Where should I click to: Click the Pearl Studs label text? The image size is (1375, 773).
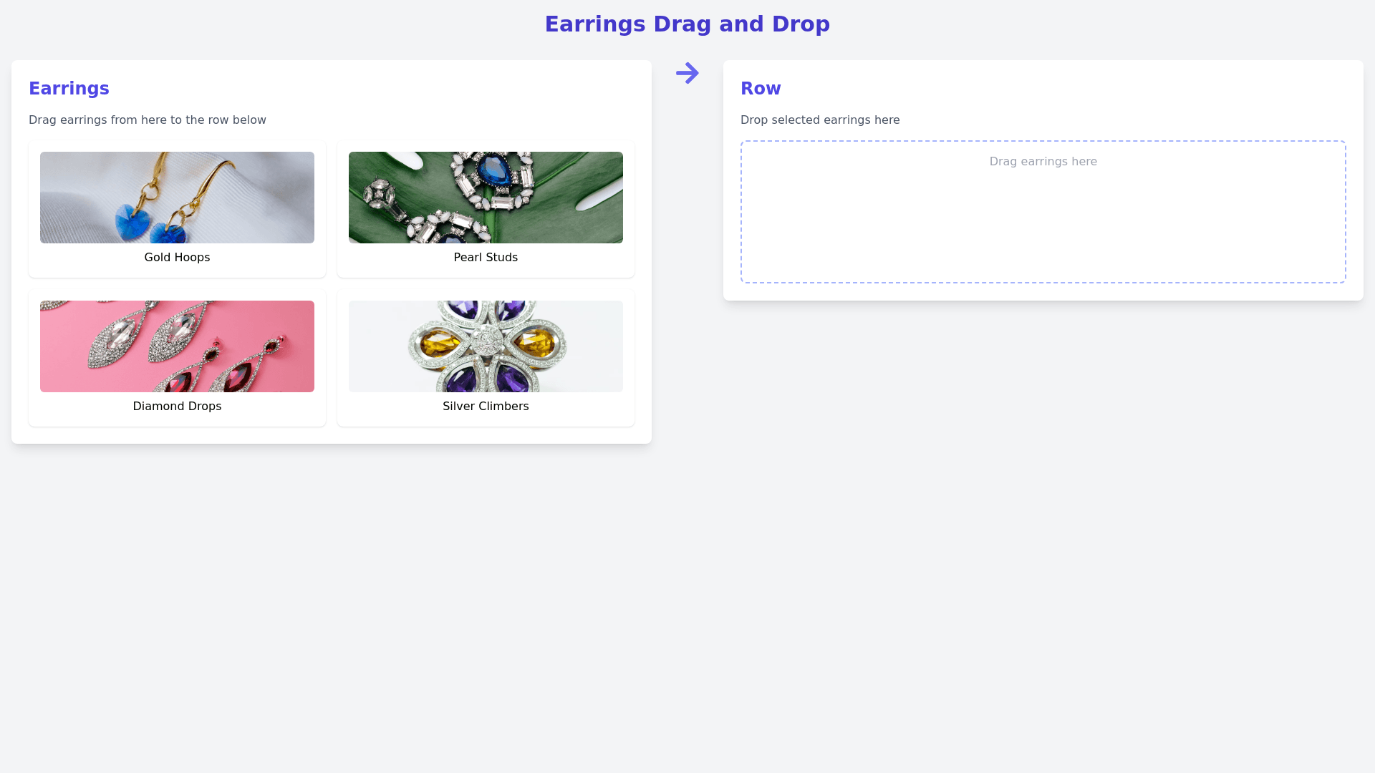pos(486,258)
